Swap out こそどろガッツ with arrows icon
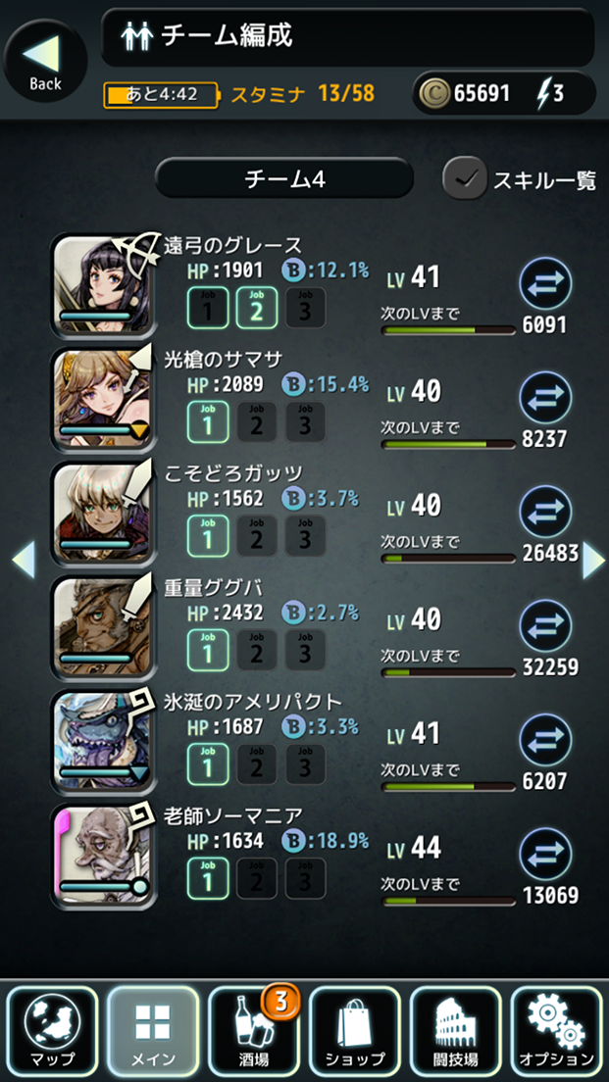Image resolution: width=609 pixels, height=1082 pixels. tap(545, 512)
